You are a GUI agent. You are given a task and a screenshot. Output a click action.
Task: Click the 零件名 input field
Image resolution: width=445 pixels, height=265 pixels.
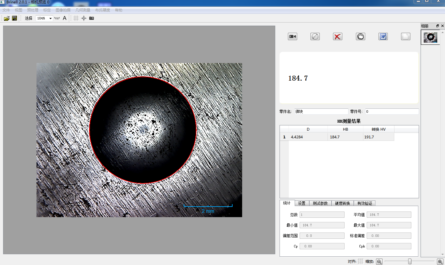pyautogui.click(x=321, y=111)
